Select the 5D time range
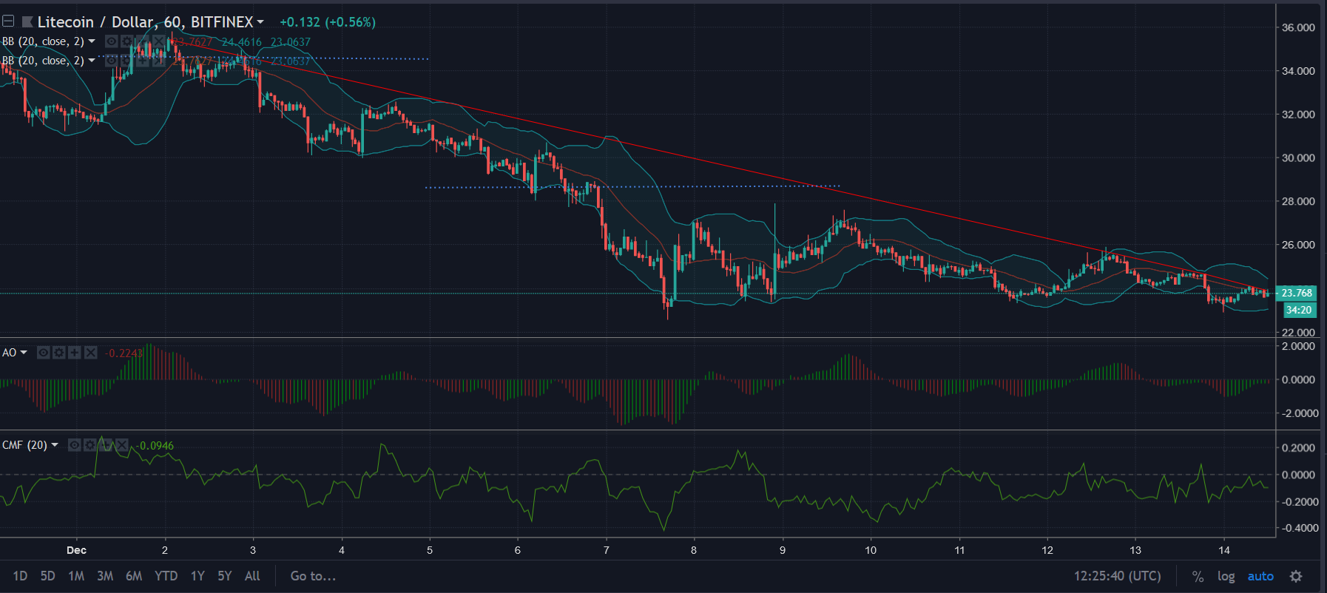1327x593 pixels. click(47, 576)
